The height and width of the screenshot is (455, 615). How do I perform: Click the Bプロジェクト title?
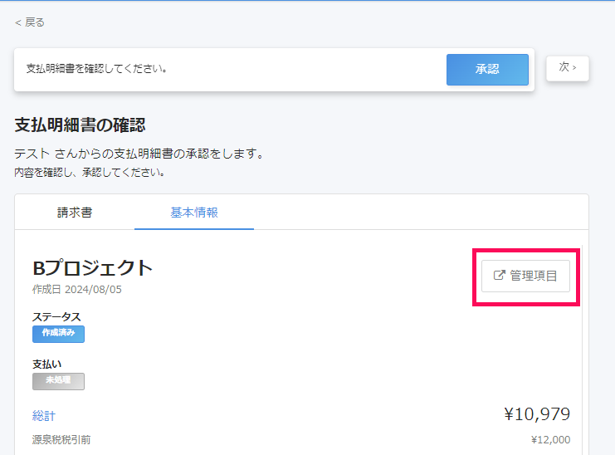click(x=93, y=268)
